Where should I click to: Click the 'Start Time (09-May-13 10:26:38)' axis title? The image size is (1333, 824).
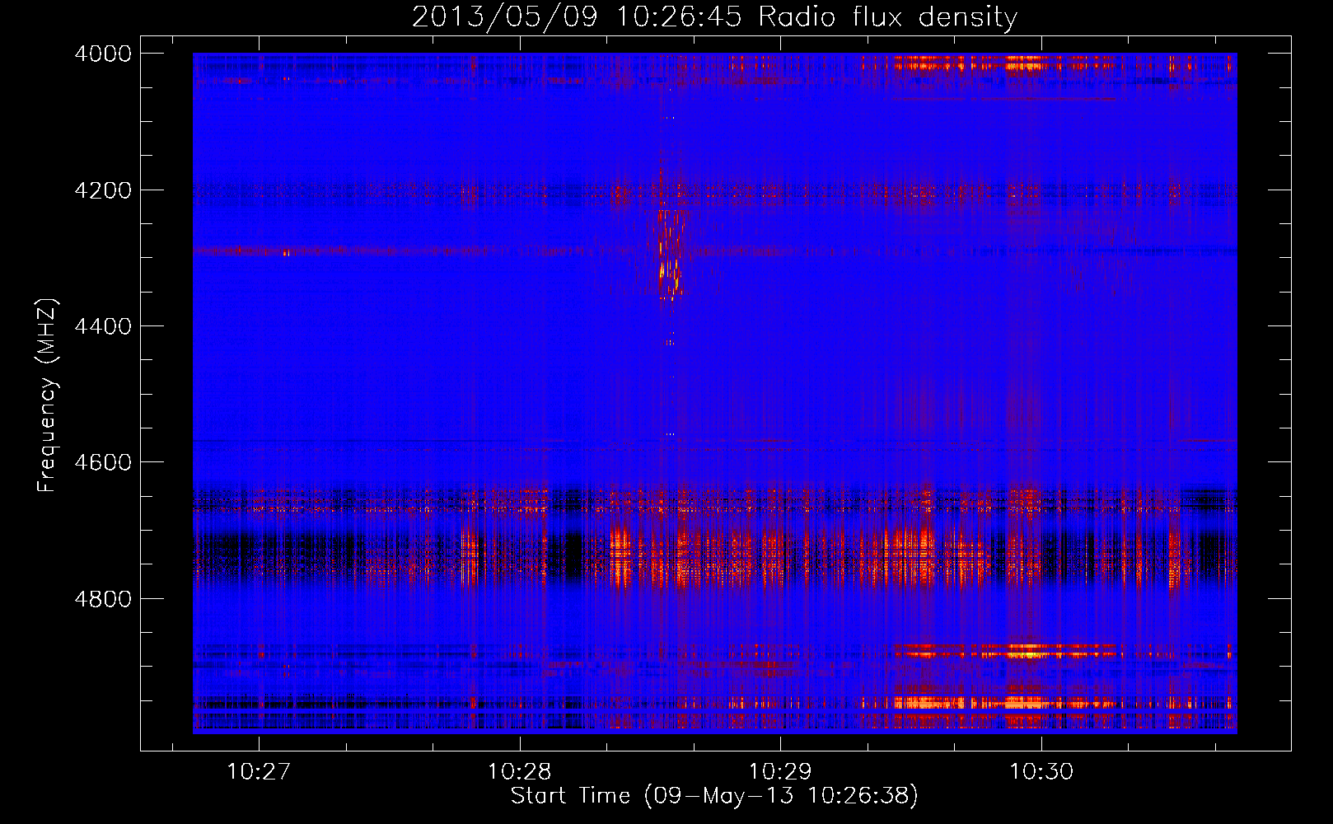click(x=714, y=796)
